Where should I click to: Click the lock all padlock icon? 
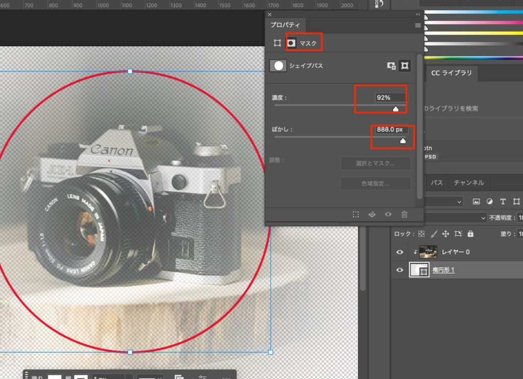pos(470,234)
